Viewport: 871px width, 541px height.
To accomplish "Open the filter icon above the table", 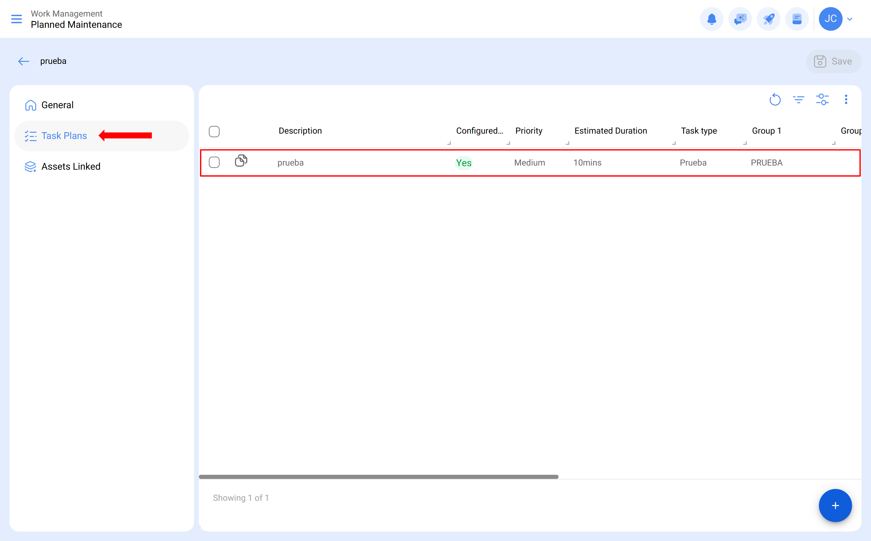I will 799,99.
